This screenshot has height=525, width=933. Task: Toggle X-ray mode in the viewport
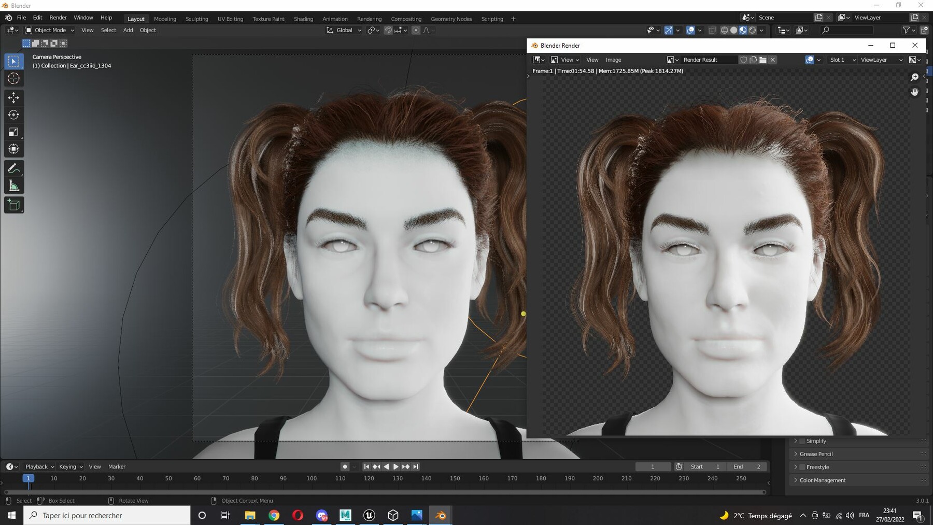[712, 30]
